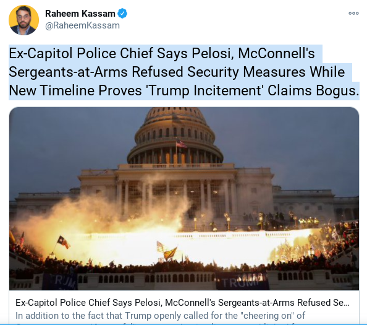367x325 pixels.
Task: Click the Texas flag in the crowd photo
Action: tap(64, 242)
